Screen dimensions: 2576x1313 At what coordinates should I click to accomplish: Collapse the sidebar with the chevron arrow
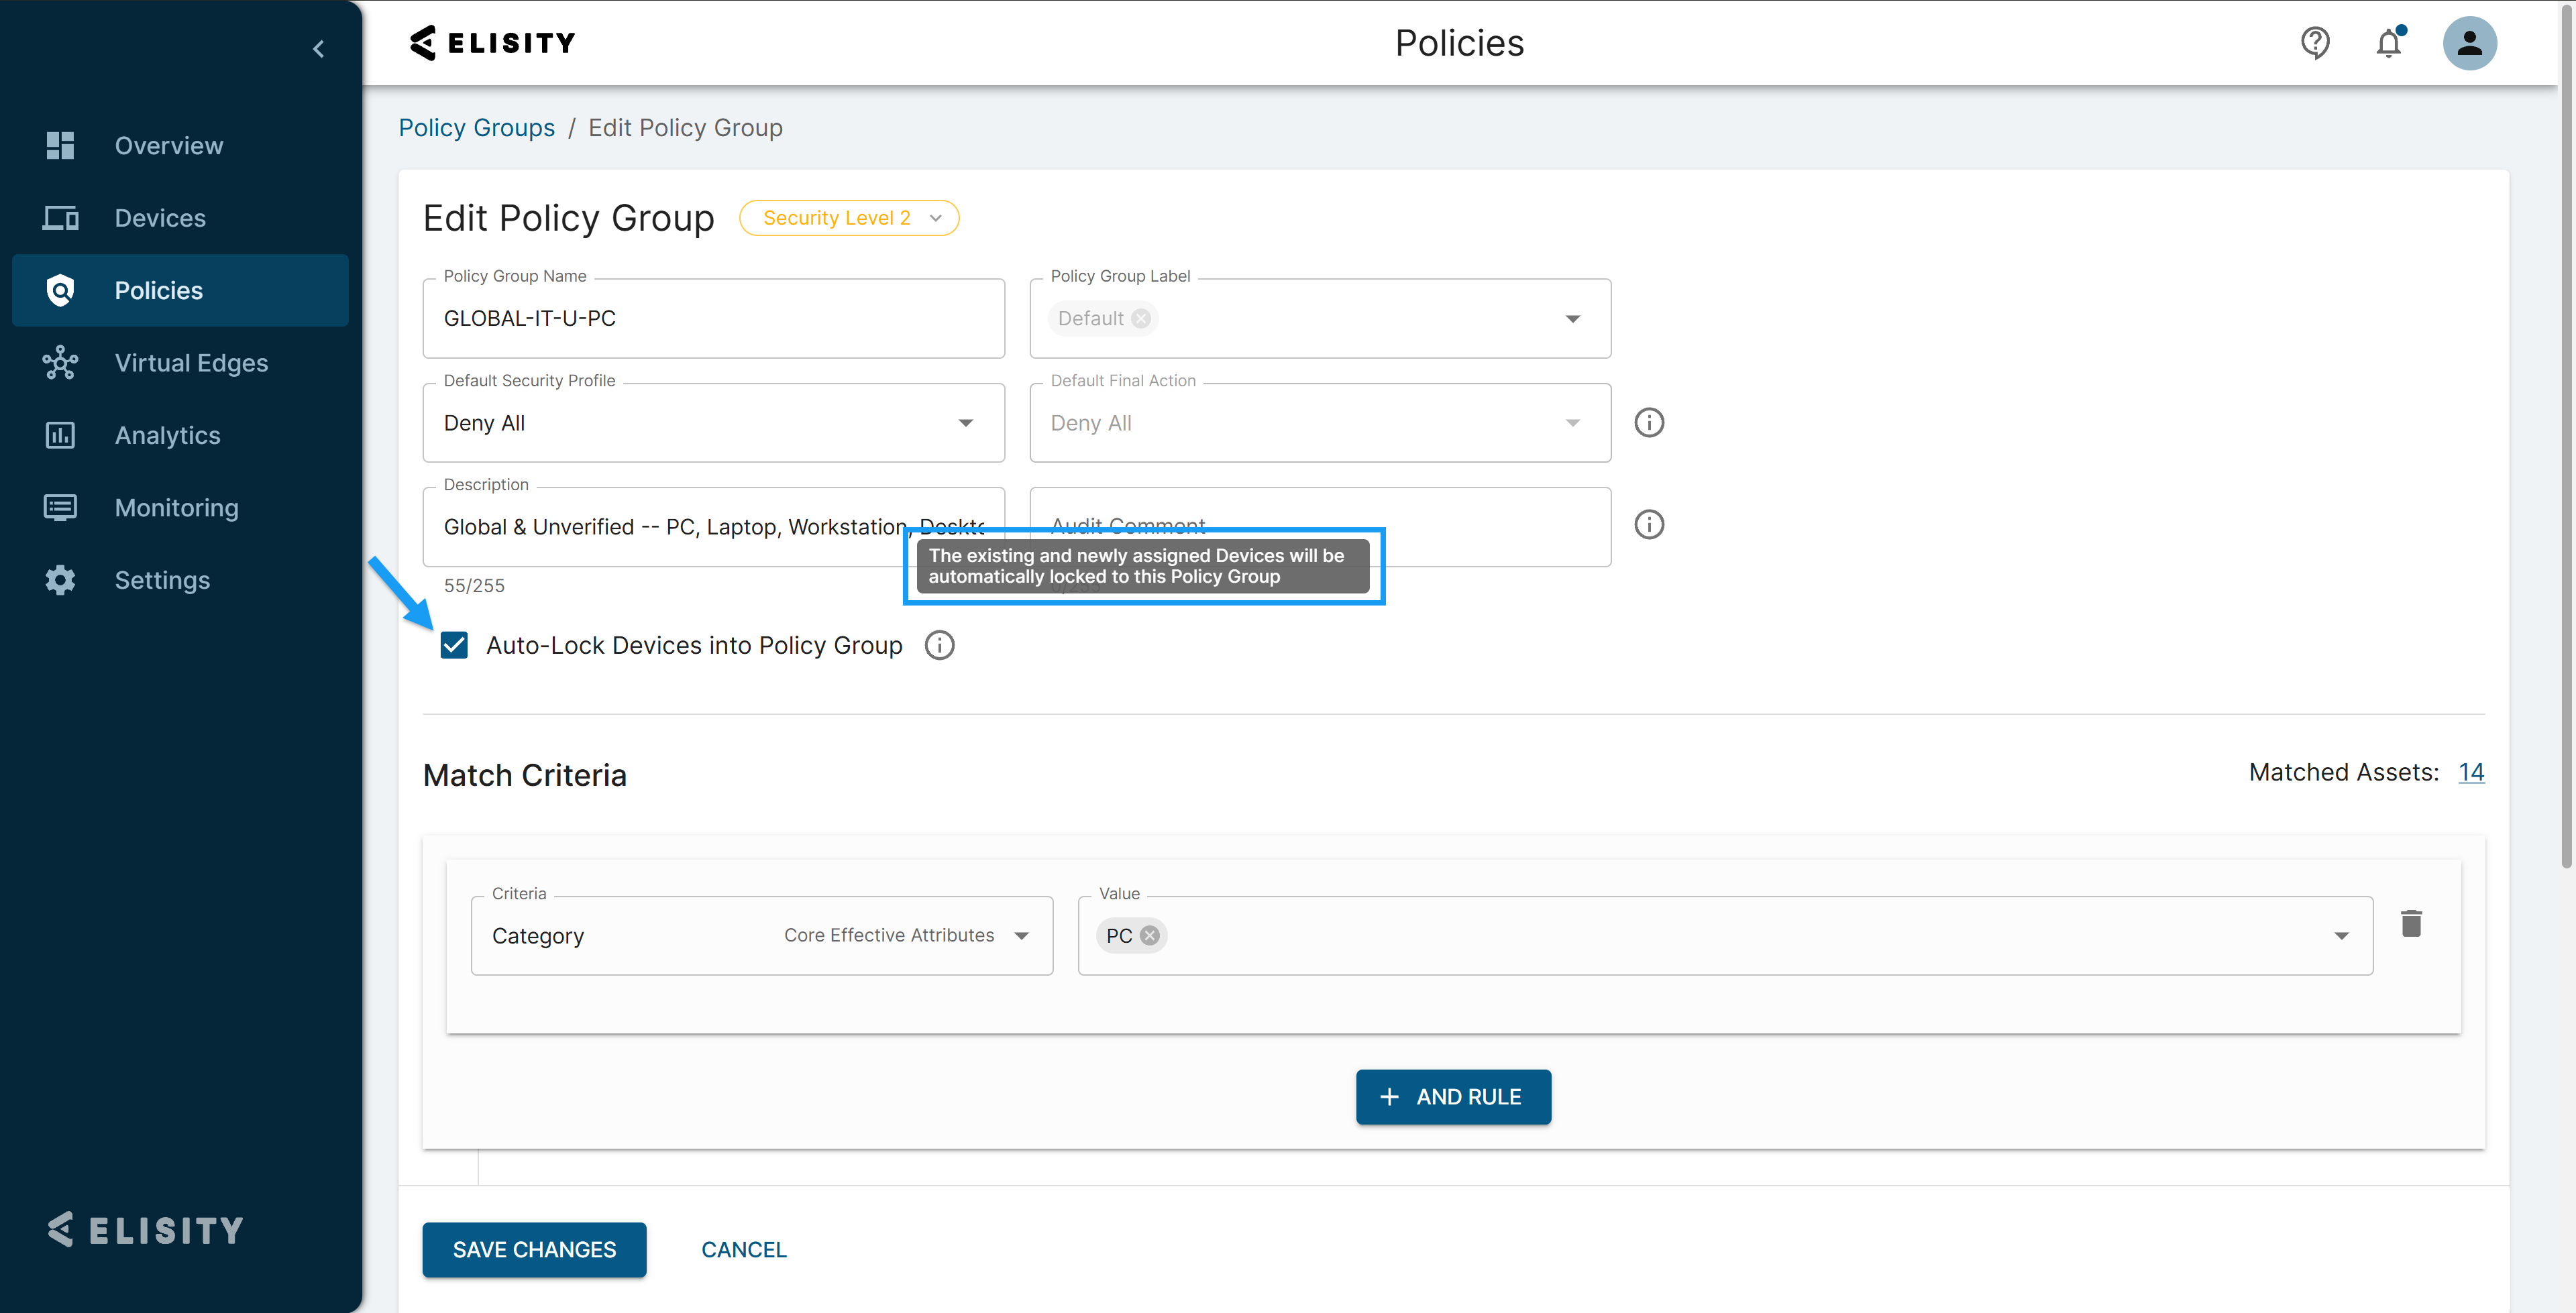pos(318,49)
